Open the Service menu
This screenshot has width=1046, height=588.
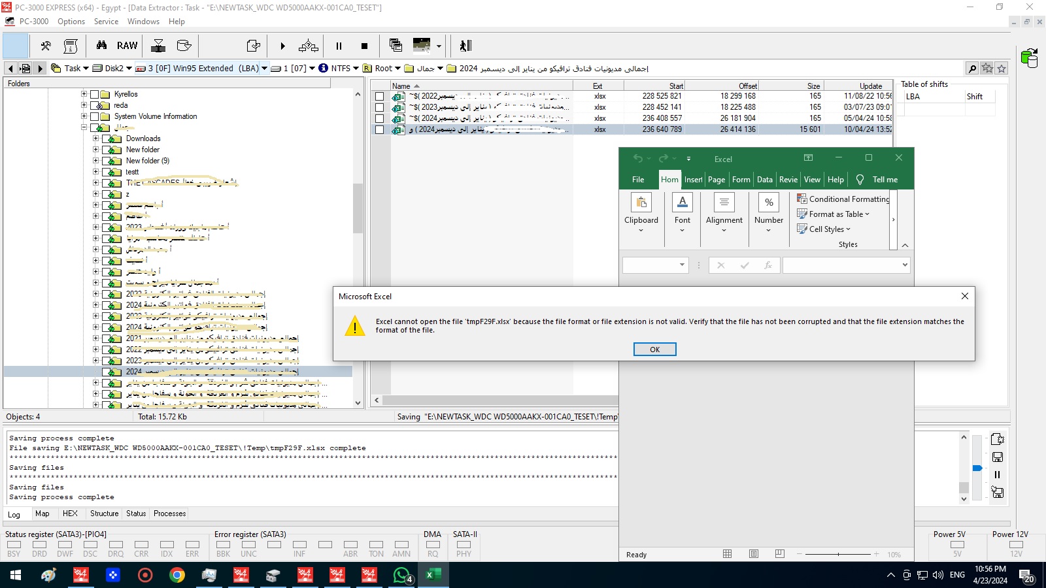click(x=106, y=22)
